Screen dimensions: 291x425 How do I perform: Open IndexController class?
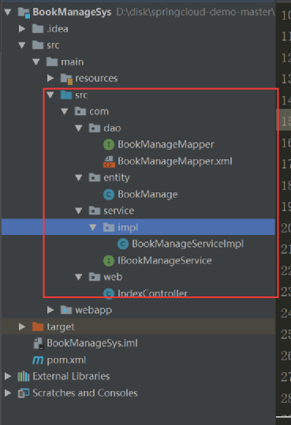[152, 293]
